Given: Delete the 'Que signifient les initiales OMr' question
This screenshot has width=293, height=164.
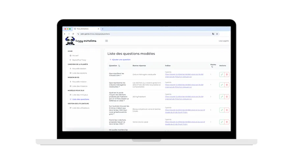Looking at the screenshot, I should coord(227,75).
